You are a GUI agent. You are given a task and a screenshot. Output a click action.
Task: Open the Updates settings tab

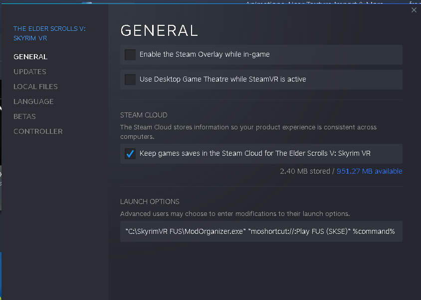30,72
